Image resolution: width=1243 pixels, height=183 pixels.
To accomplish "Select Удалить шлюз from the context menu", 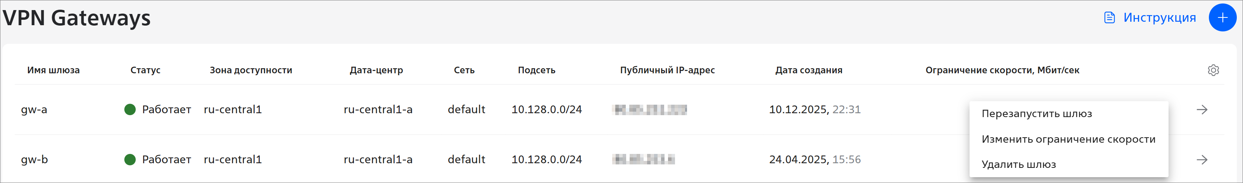I will [x=1019, y=165].
